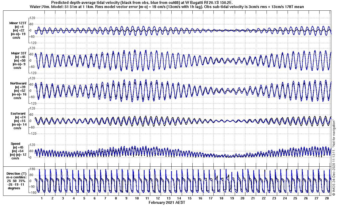
Task: Click the 'Direction (T)' panel label
Action: click(x=17, y=174)
